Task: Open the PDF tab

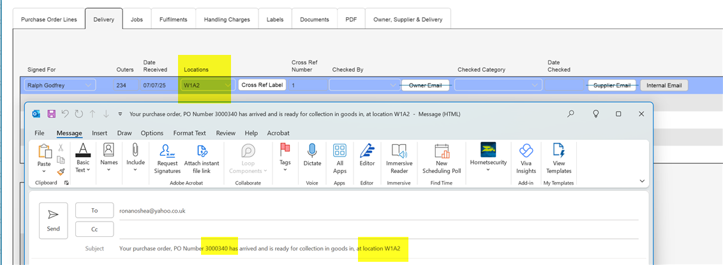Action: point(352,19)
